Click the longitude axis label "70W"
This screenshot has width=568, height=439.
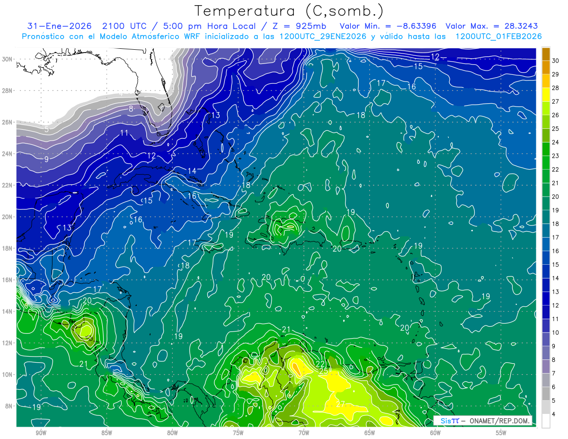pos(304,433)
